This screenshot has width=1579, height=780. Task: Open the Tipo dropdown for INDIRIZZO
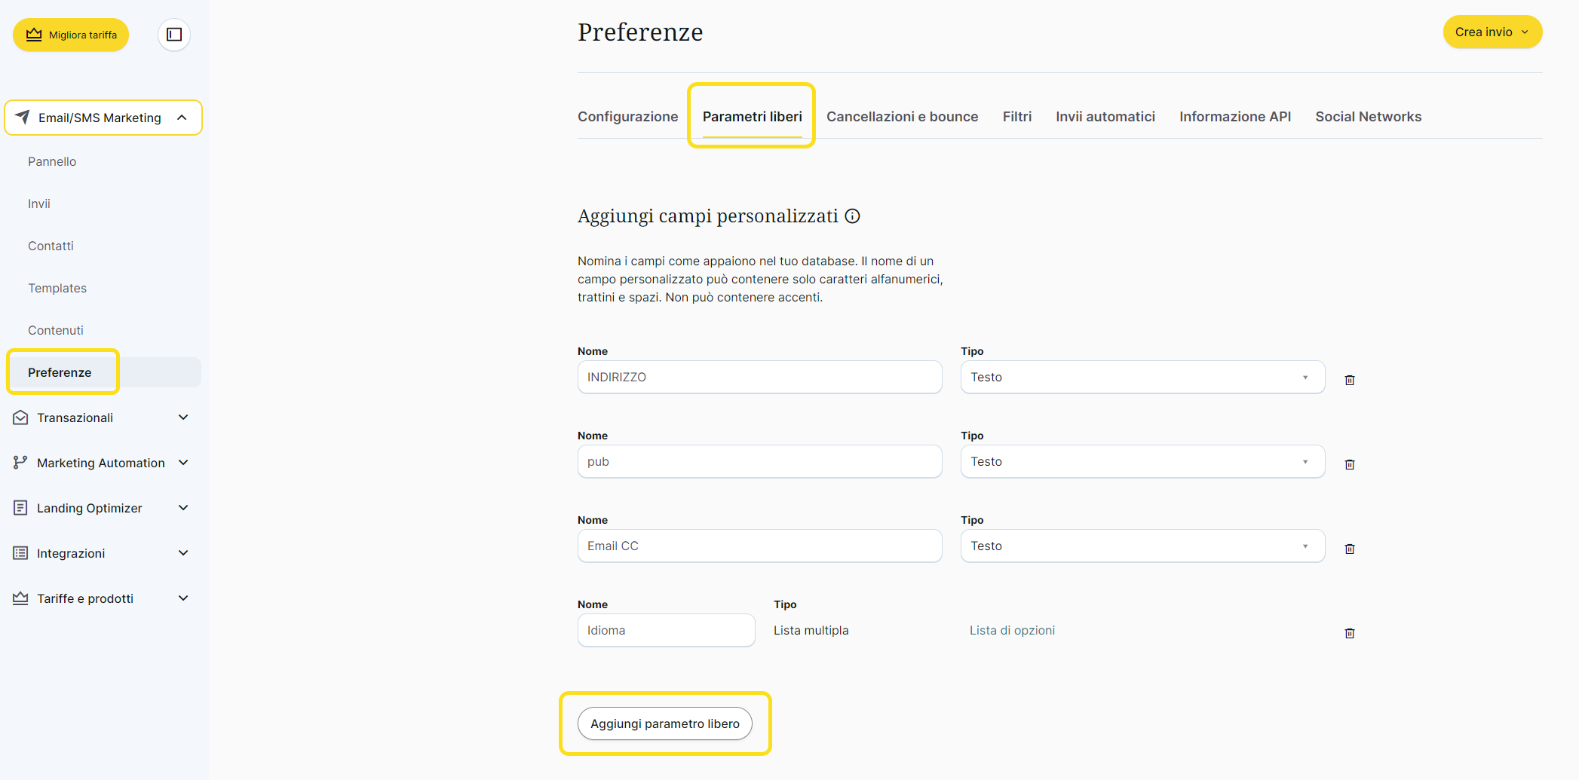point(1142,377)
